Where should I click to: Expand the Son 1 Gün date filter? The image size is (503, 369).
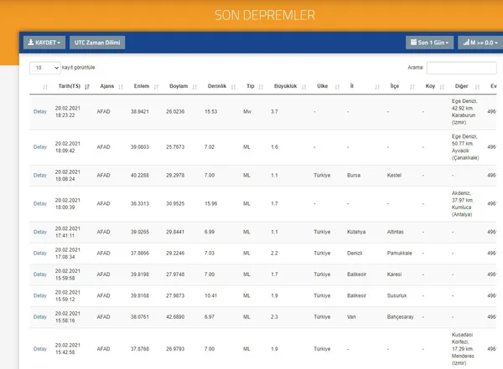click(429, 42)
